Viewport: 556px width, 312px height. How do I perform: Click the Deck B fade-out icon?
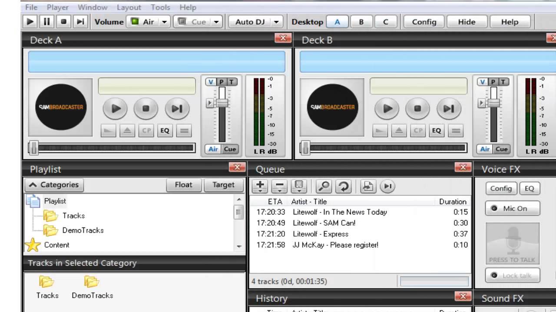(380, 130)
